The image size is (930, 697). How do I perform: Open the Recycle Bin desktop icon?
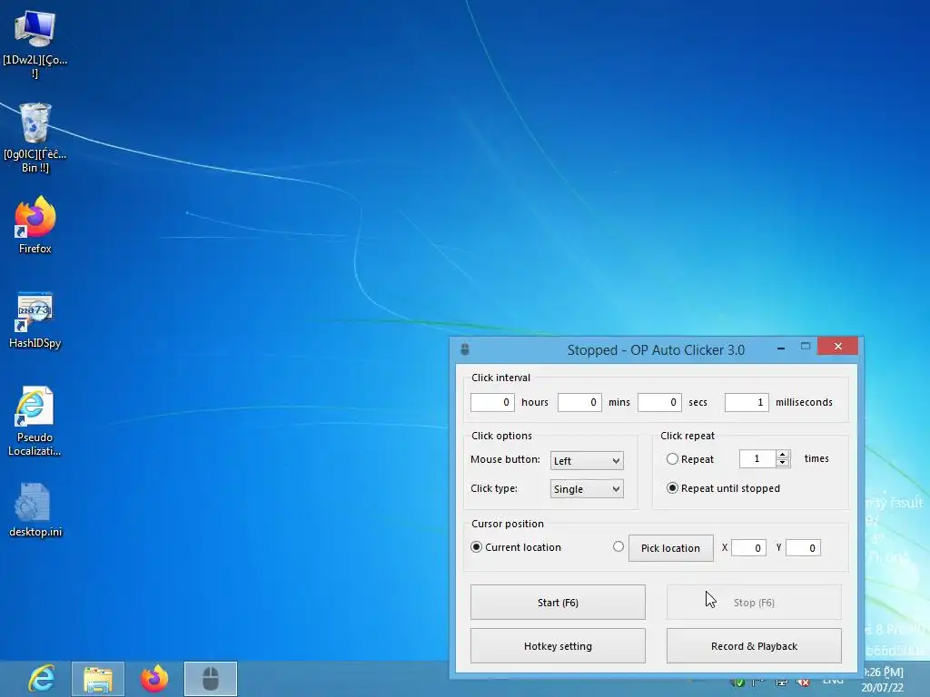click(x=35, y=138)
